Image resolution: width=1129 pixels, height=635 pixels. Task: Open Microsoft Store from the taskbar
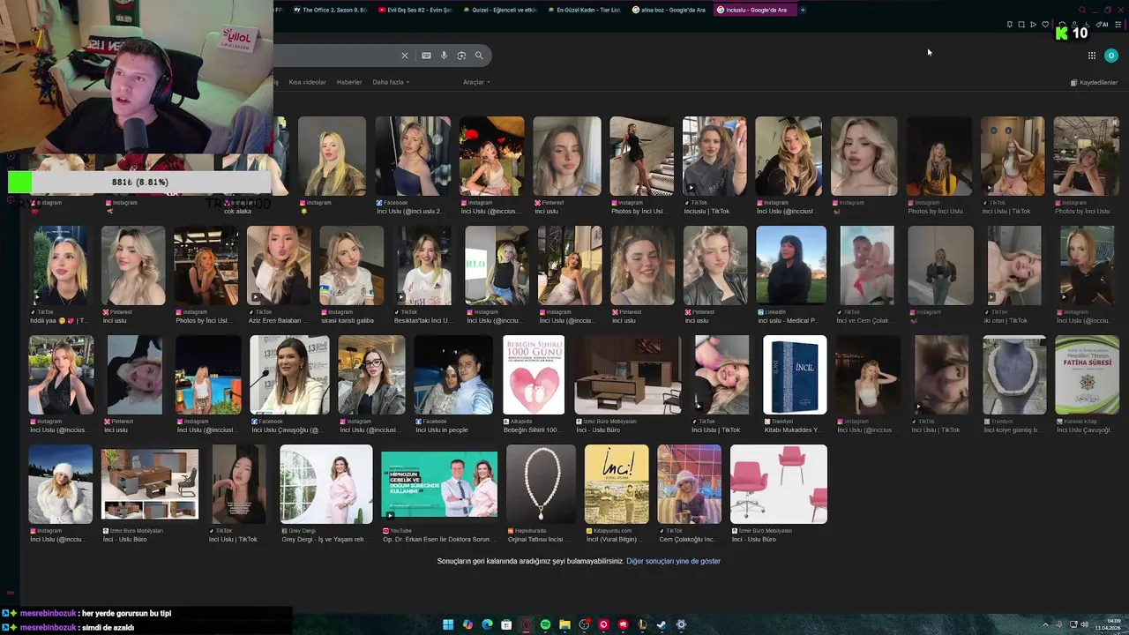point(506,624)
